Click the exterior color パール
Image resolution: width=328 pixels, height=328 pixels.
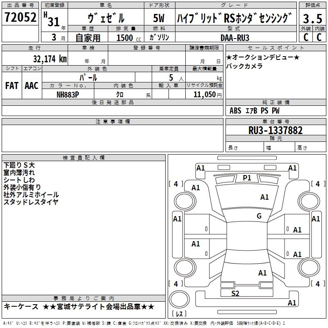pyautogui.click(x=88, y=77)
